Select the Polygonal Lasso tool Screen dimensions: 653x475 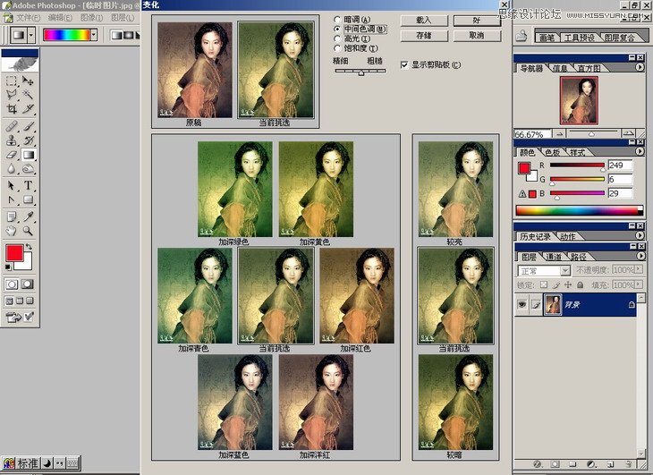point(12,94)
